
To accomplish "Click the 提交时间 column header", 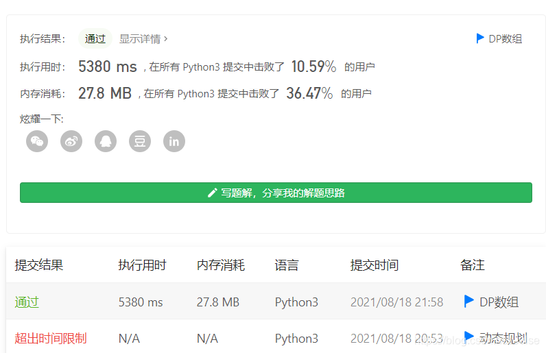I will (x=375, y=265).
